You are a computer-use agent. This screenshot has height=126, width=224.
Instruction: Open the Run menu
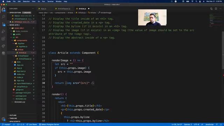pos(43,1)
